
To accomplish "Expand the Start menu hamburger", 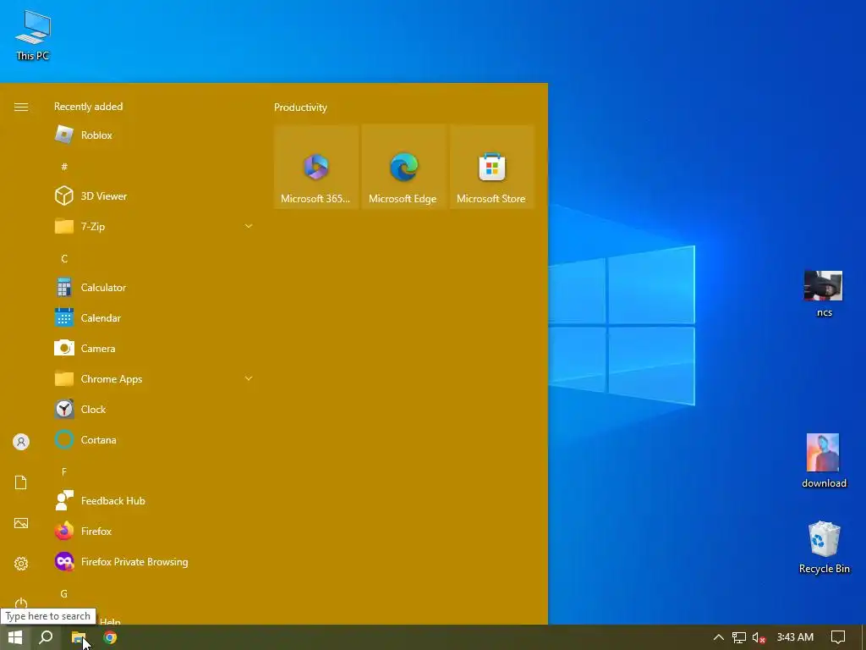I will [21, 107].
